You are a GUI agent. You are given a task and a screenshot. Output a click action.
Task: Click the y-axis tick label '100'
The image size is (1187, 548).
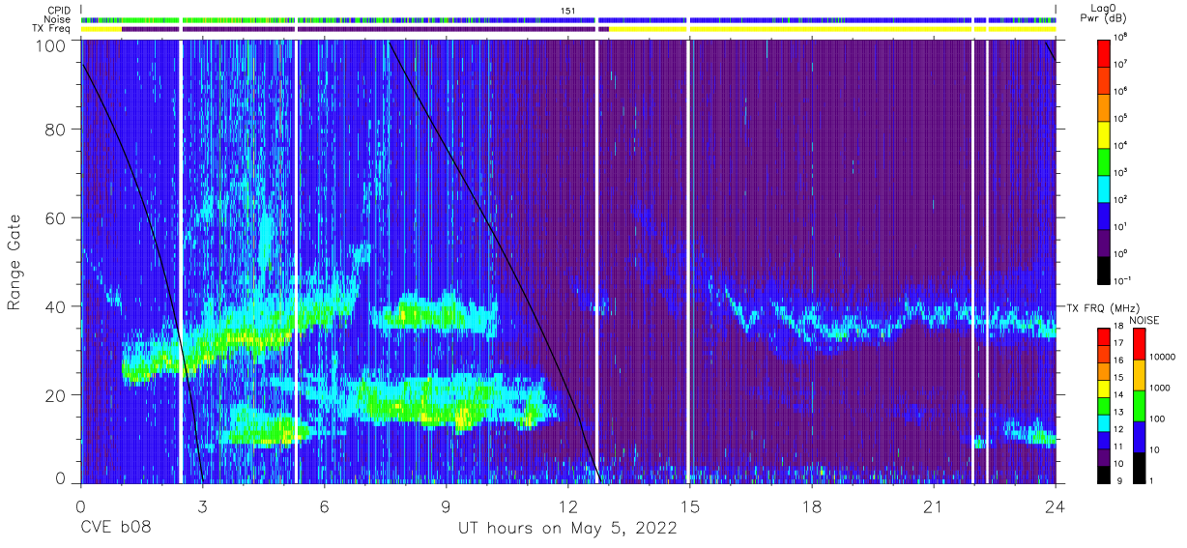pos(50,45)
